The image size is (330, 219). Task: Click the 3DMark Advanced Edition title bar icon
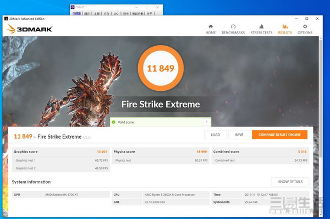point(6,19)
